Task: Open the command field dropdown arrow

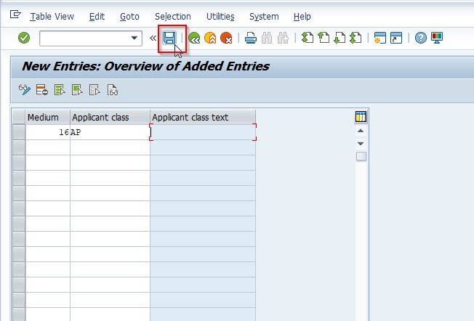Action: point(134,38)
